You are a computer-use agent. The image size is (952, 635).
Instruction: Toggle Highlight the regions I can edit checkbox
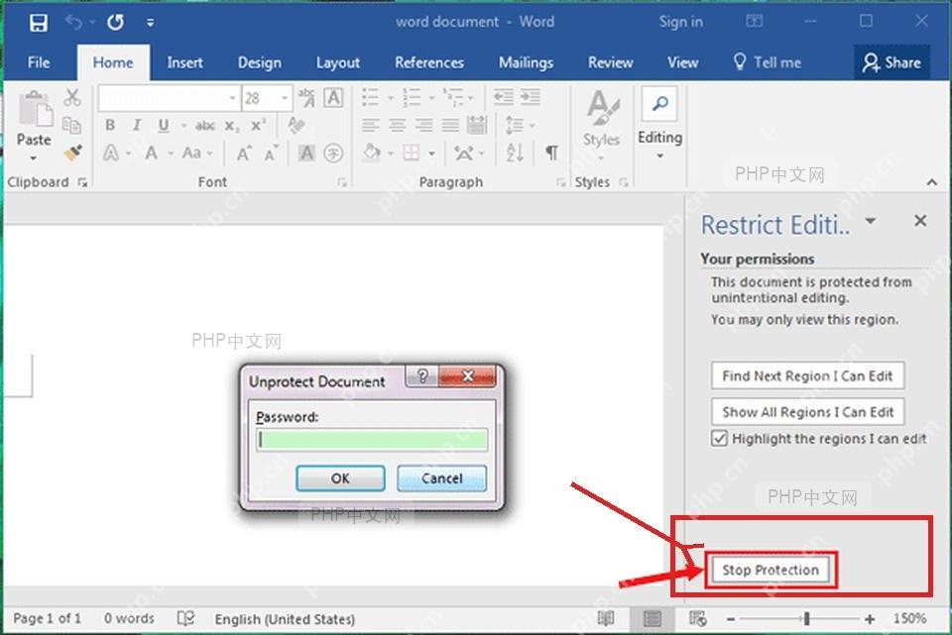720,439
